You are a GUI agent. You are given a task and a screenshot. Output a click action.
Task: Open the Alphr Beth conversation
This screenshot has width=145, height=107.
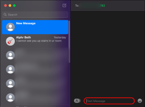click(x=35, y=41)
